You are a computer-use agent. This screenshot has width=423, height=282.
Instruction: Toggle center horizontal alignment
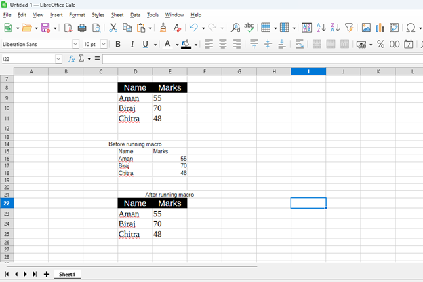(x=222, y=44)
